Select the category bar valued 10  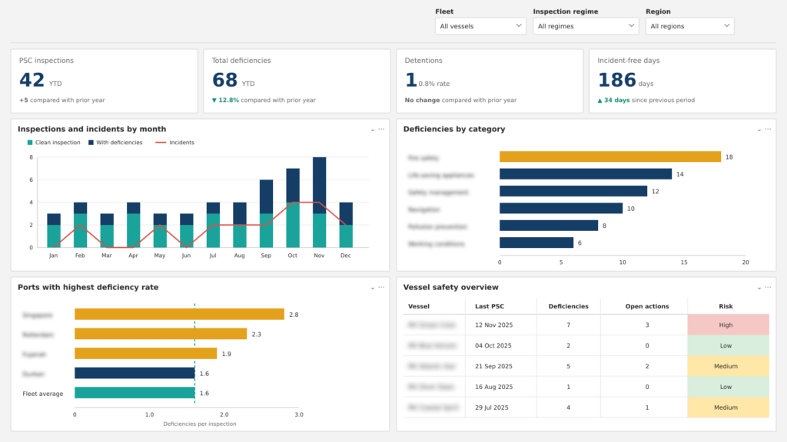tap(560, 209)
